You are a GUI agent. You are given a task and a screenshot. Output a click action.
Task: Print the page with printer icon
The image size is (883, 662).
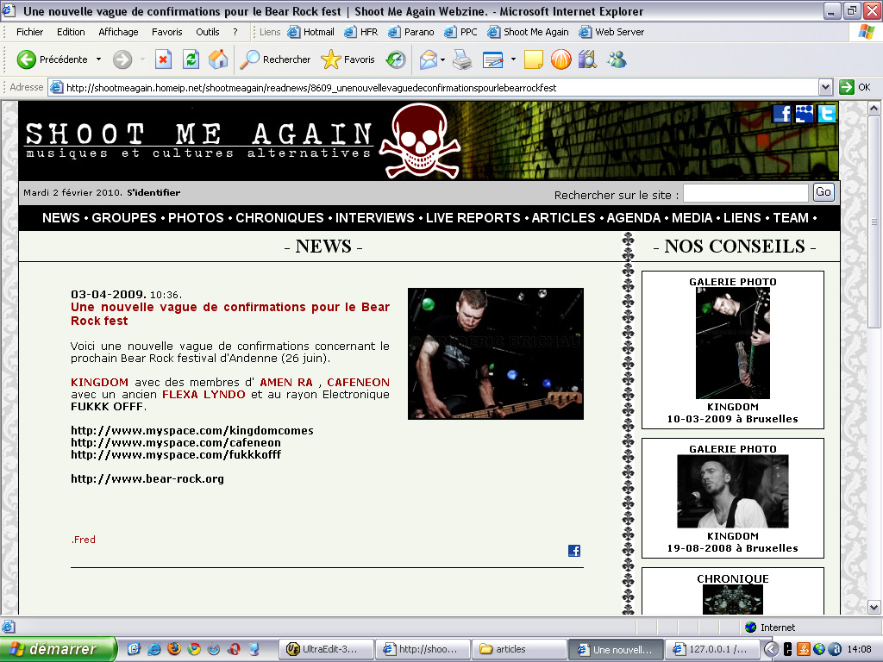[462, 59]
